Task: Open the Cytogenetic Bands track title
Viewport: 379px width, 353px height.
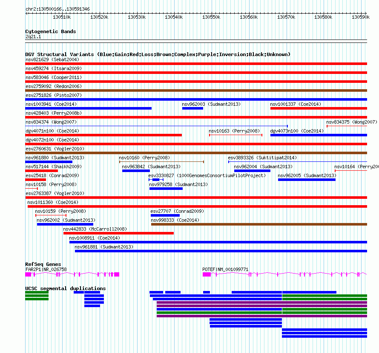Action: tap(51, 31)
